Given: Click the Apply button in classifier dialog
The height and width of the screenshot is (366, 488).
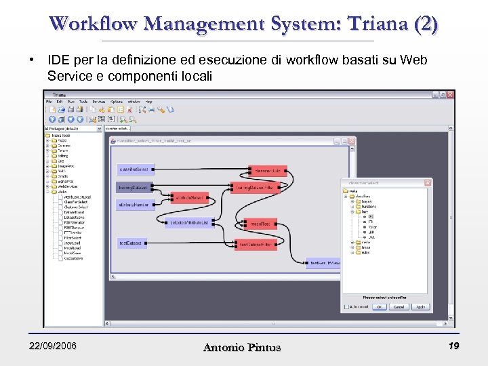Looking at the screenshot, I should tap(420, 307).
